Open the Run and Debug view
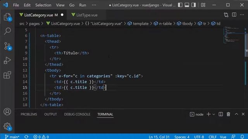 (x=7, y=61)
